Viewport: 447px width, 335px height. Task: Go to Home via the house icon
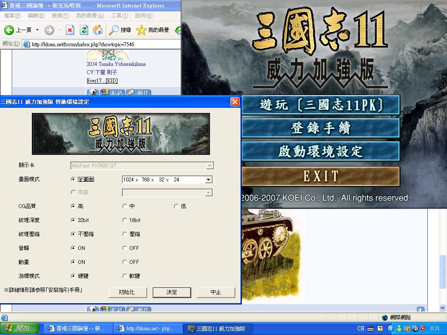(x=98, y=30)
